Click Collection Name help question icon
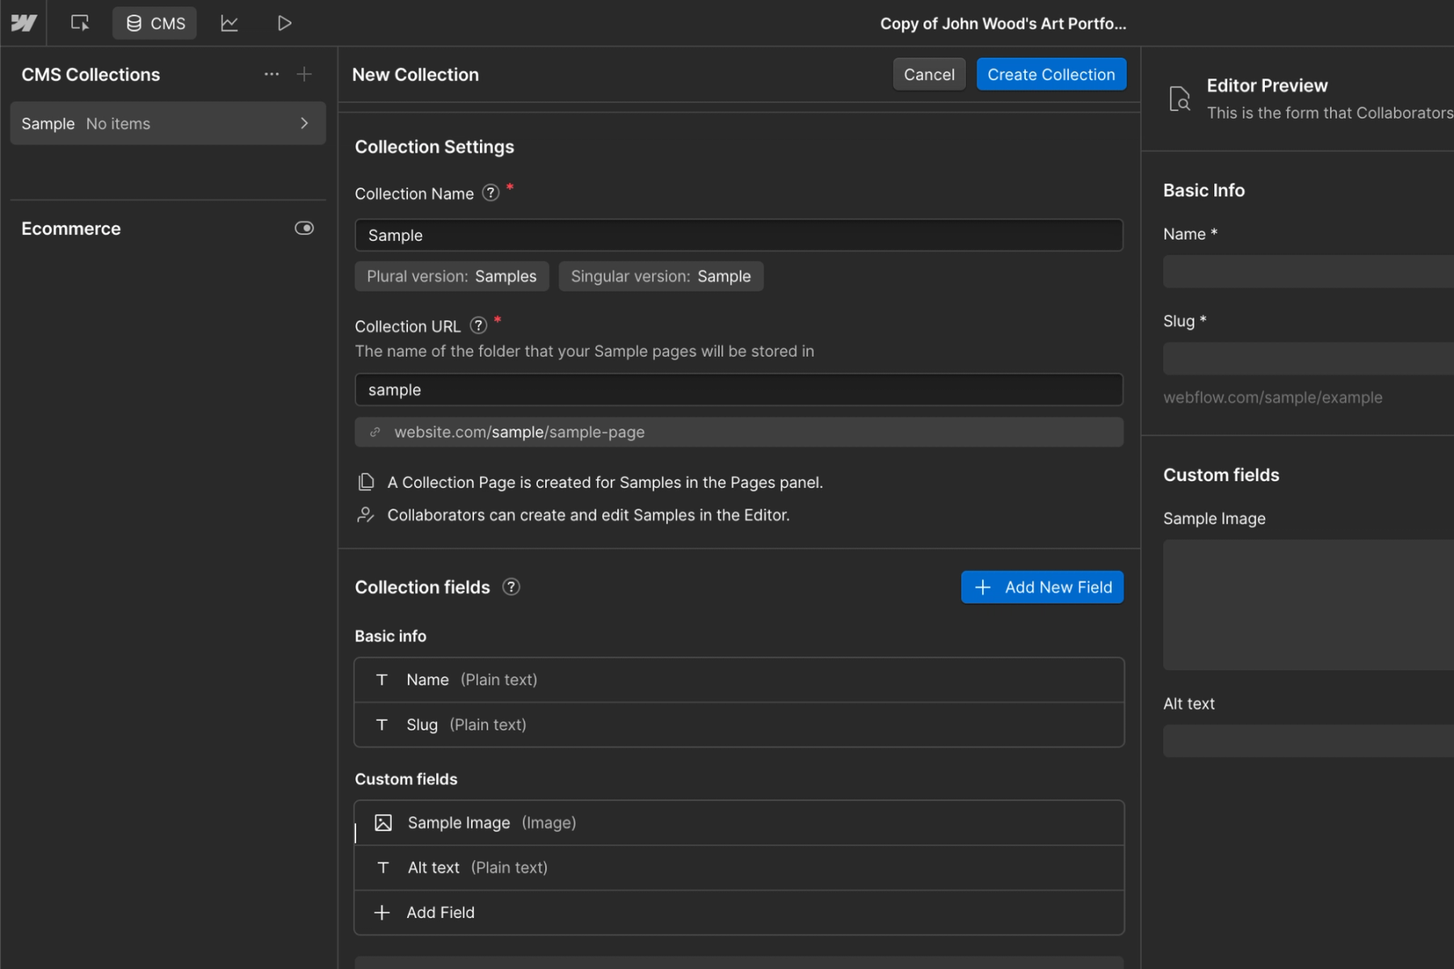The width and height of the screenshot is (1454, 969). 490,193
